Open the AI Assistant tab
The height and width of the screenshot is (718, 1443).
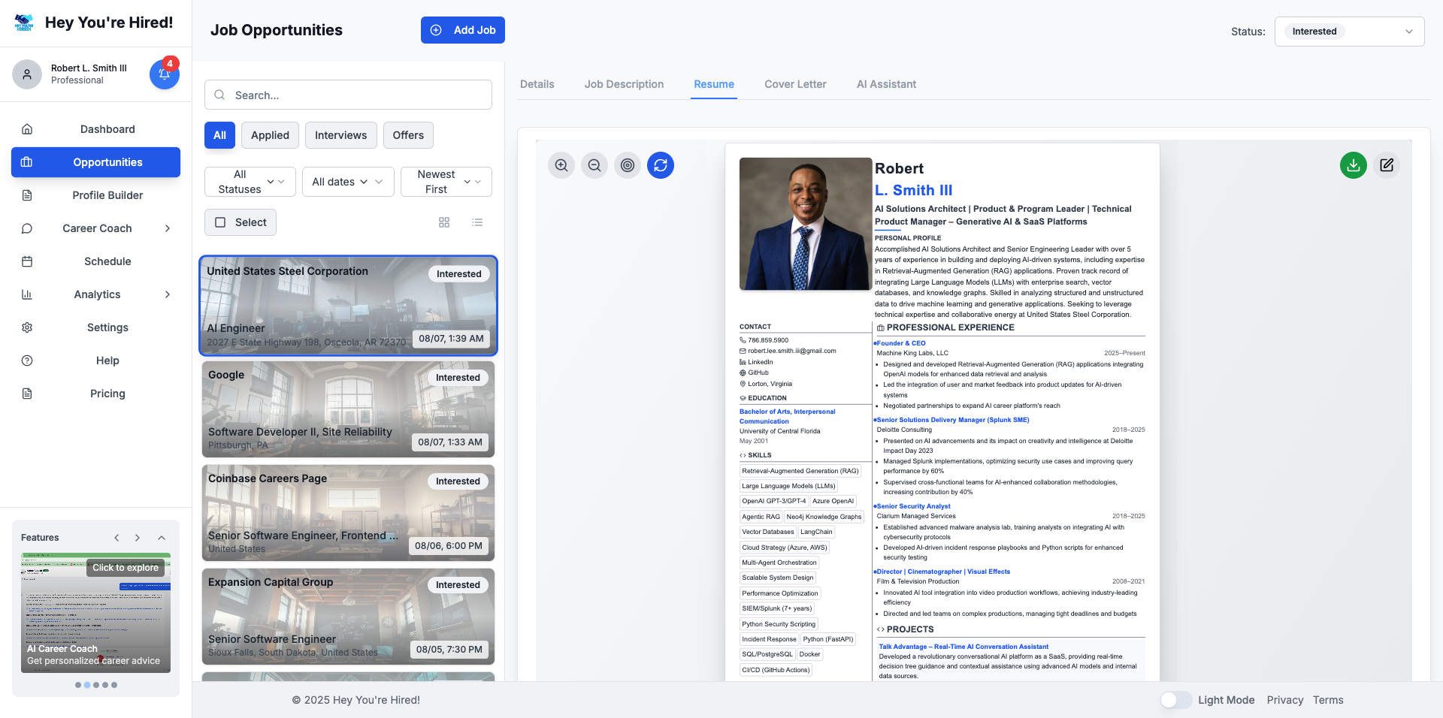(886, 84)
